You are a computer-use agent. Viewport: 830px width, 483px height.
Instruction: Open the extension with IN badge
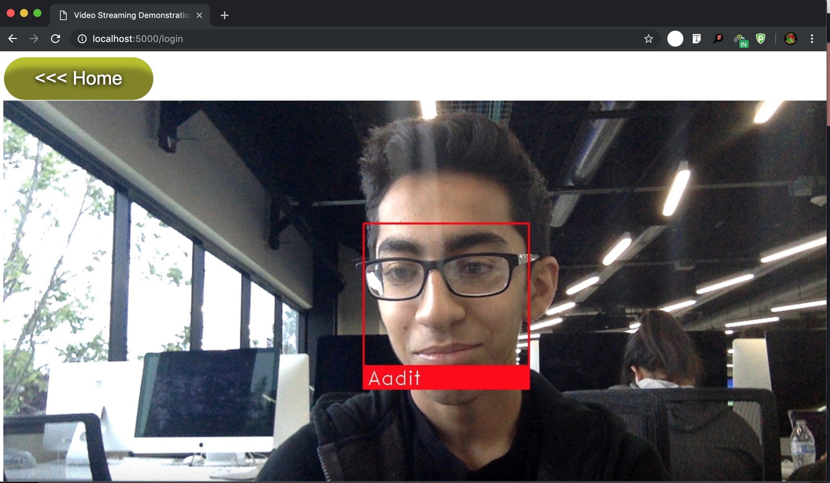pos(741,40)
